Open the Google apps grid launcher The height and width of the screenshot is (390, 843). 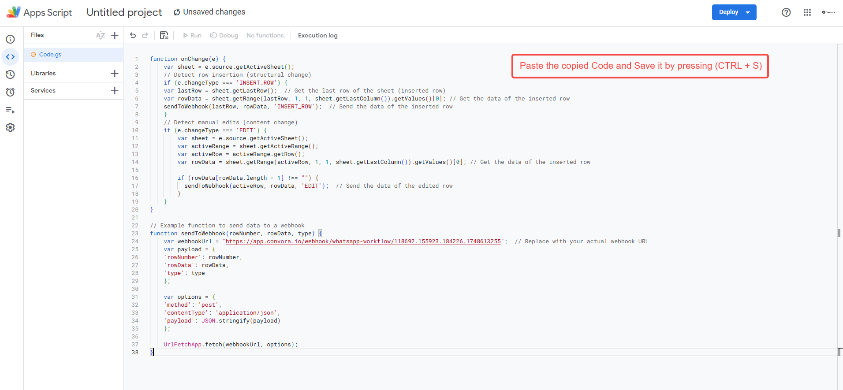coord(807,12)
